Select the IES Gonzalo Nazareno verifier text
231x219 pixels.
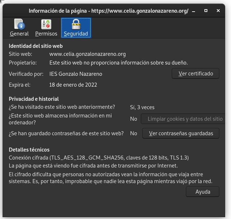click(x=76, y=74)
